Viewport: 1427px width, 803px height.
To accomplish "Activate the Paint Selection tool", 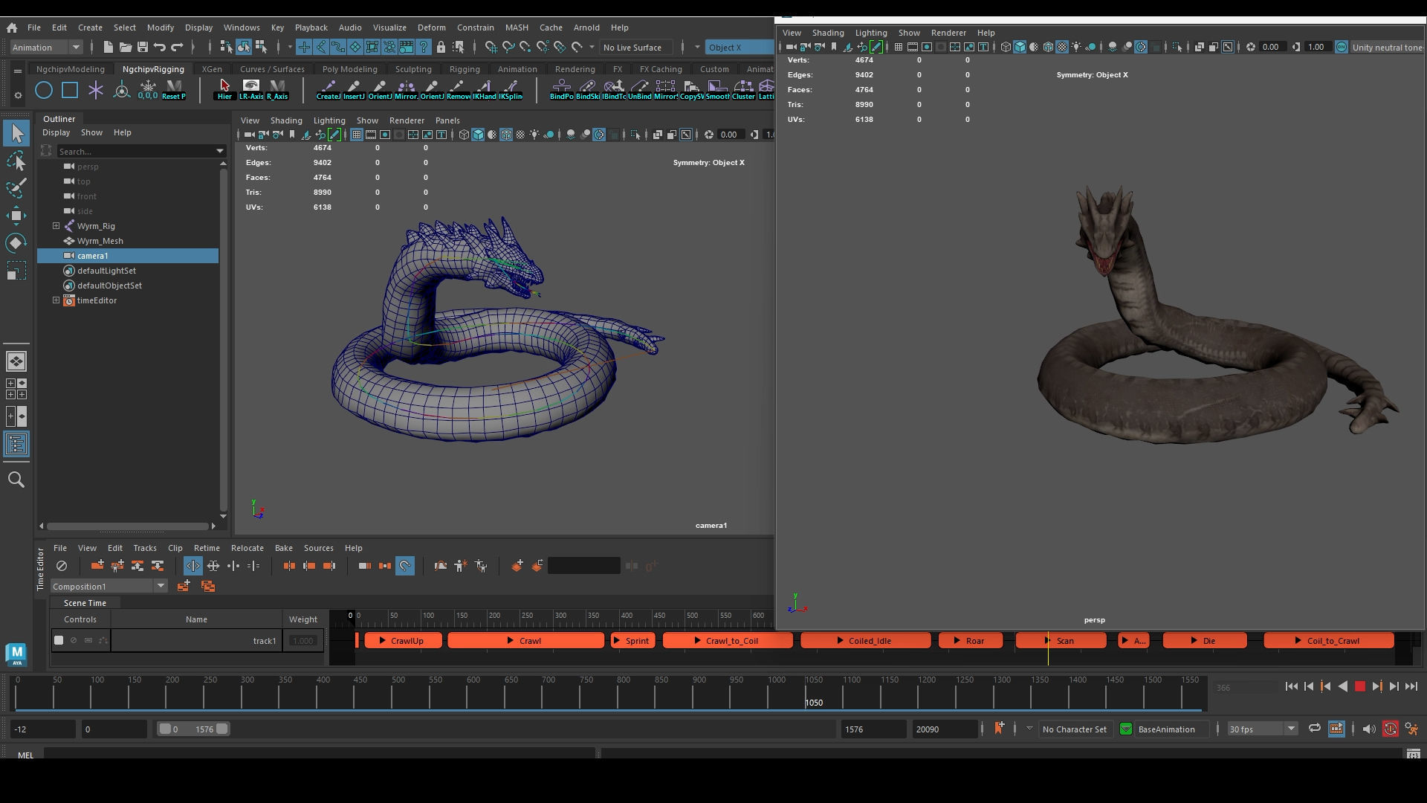I will [16, 188].
